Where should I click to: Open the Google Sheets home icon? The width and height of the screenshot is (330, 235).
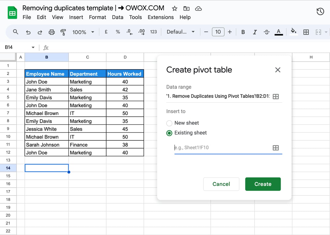[x=12, y=13]
